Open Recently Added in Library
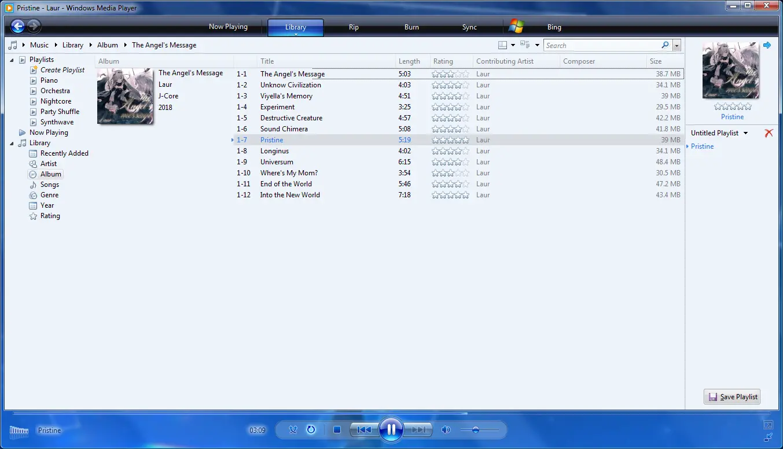Viewport: 783px width, 449px height. 64,153
